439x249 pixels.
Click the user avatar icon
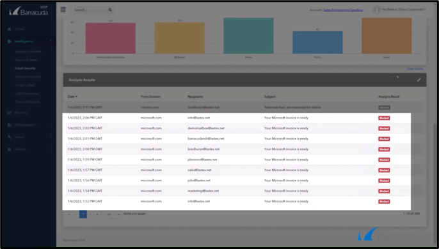[376, 10]
